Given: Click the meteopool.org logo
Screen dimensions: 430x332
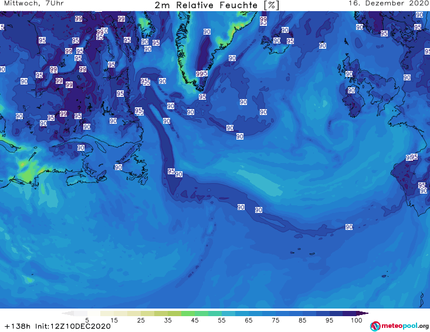Looking at the screenshot, I should [x=399, y=326].
